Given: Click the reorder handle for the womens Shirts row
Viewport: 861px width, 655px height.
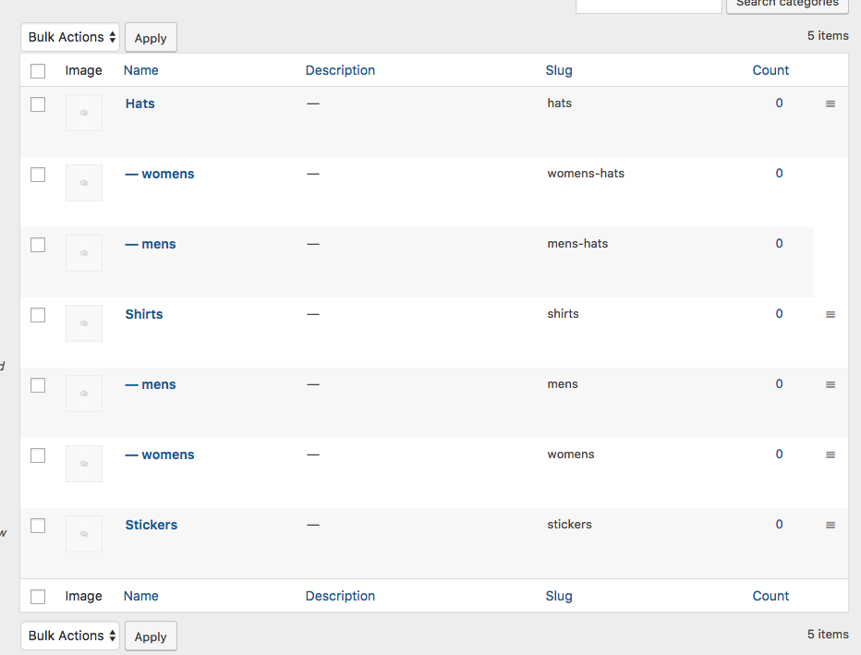Looking at the screenshot, I should coord(830,455).
